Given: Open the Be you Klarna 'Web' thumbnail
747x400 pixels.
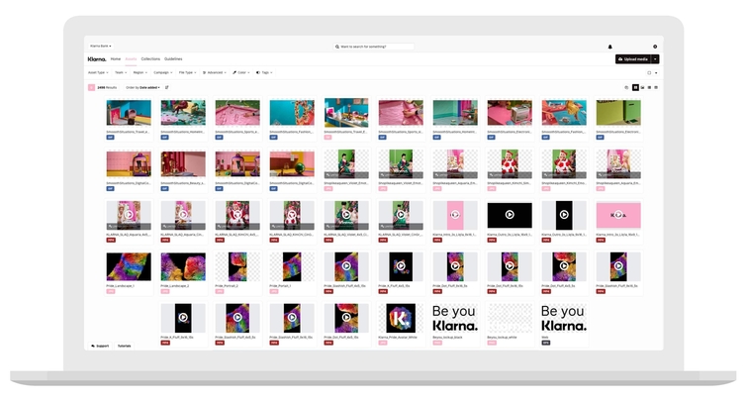Looking at the screenshot, I should click(564, 318).
